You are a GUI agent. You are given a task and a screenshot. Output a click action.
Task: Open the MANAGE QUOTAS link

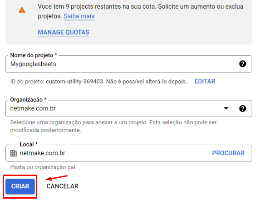tap(64, 32)
